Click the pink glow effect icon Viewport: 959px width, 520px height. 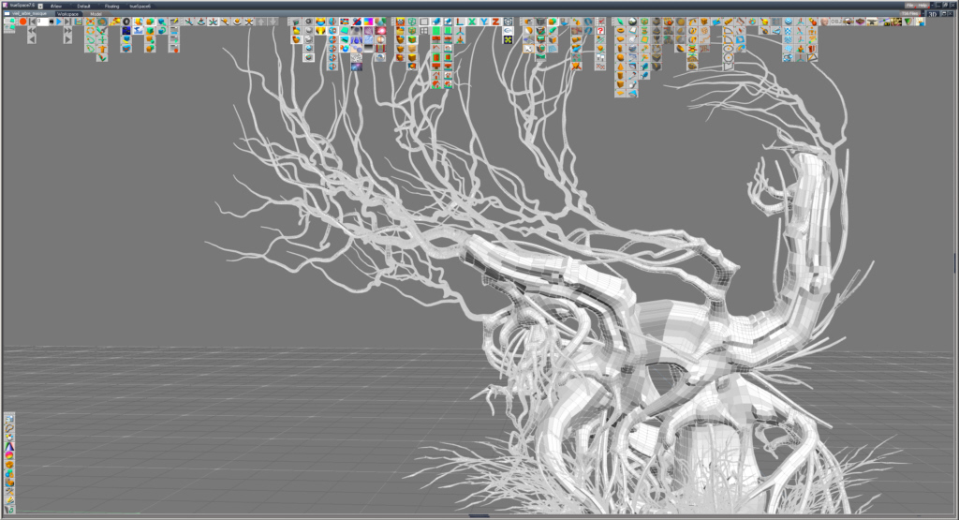pyautogui.click(x=380, y=31)
